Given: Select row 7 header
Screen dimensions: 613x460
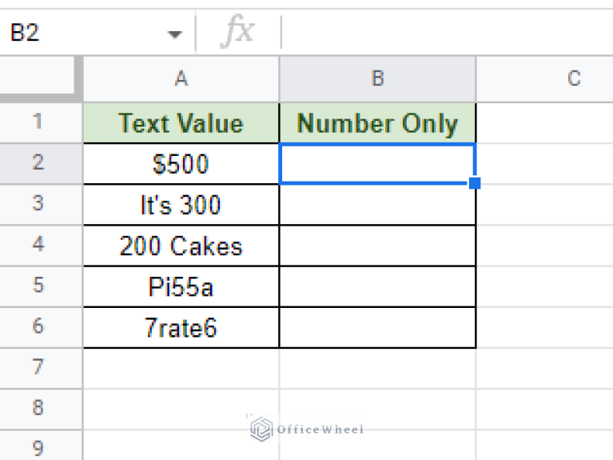Looking at the screenshot, I should click(x=38, y=367).
